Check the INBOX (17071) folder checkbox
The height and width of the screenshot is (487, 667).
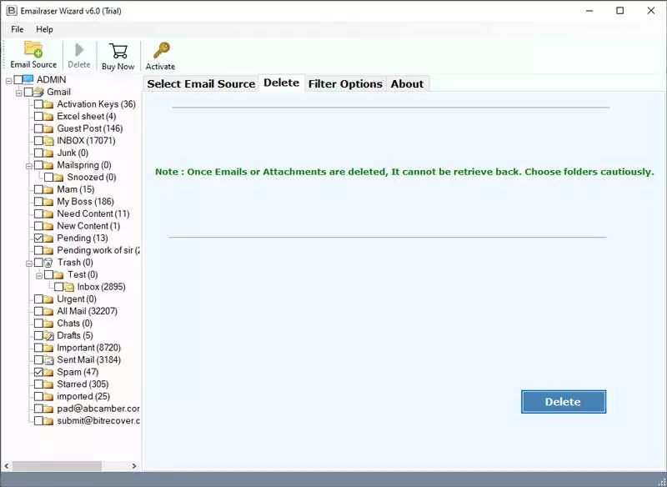click(x=38, y=140)
